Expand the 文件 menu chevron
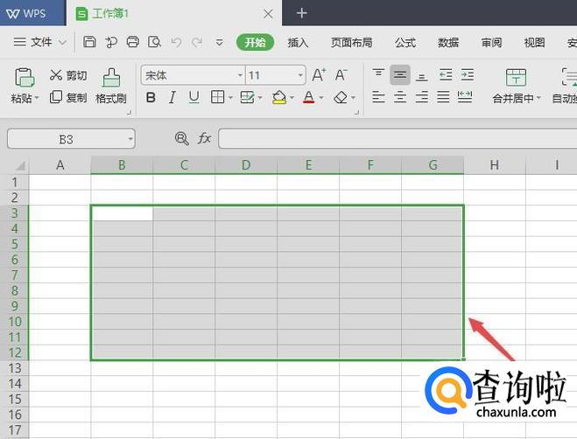577x439 pixels. click(62, 42)
